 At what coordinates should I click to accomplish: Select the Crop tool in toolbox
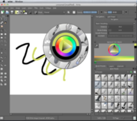[x=2, y=49]
